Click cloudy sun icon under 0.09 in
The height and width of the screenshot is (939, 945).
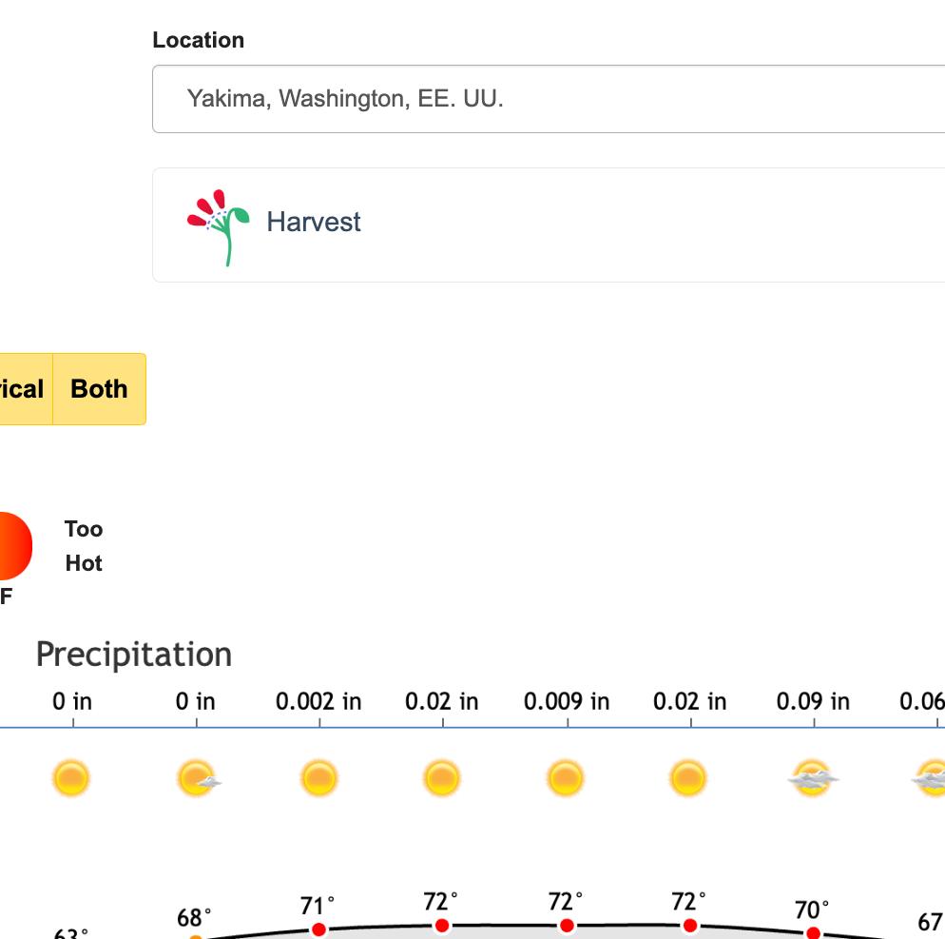click(x=813, y=778)
